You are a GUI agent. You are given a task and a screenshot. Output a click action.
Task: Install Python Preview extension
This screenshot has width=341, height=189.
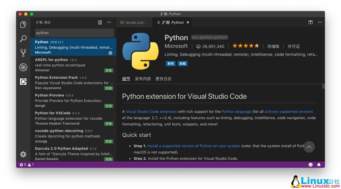(x=108, y=106)
